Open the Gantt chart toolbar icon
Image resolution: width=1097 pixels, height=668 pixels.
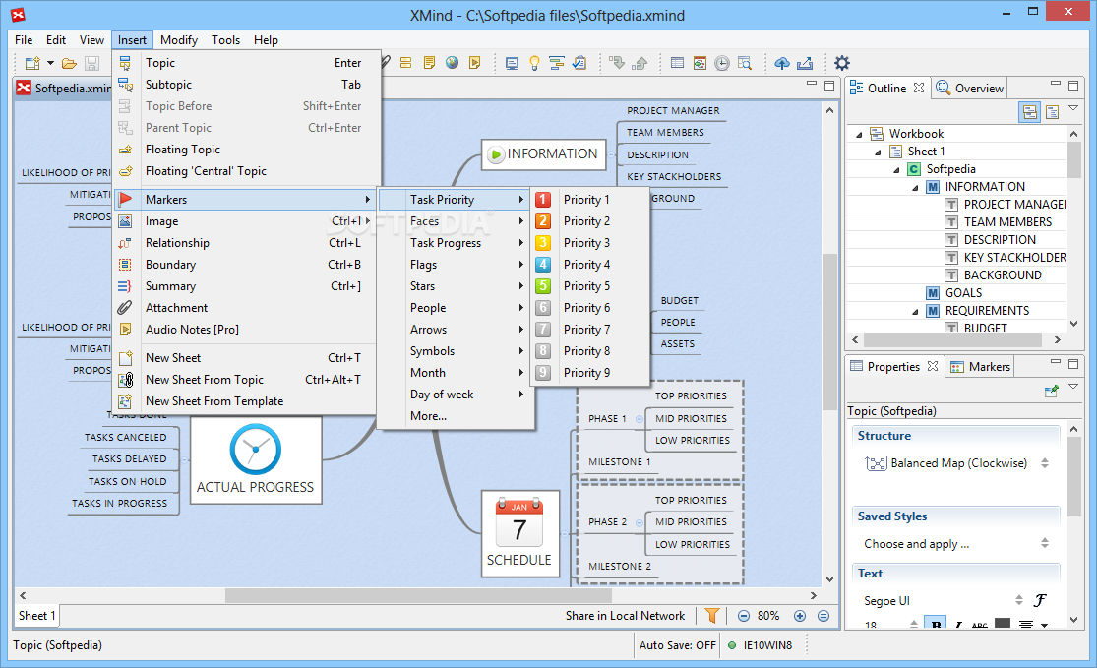coord(557,64)
